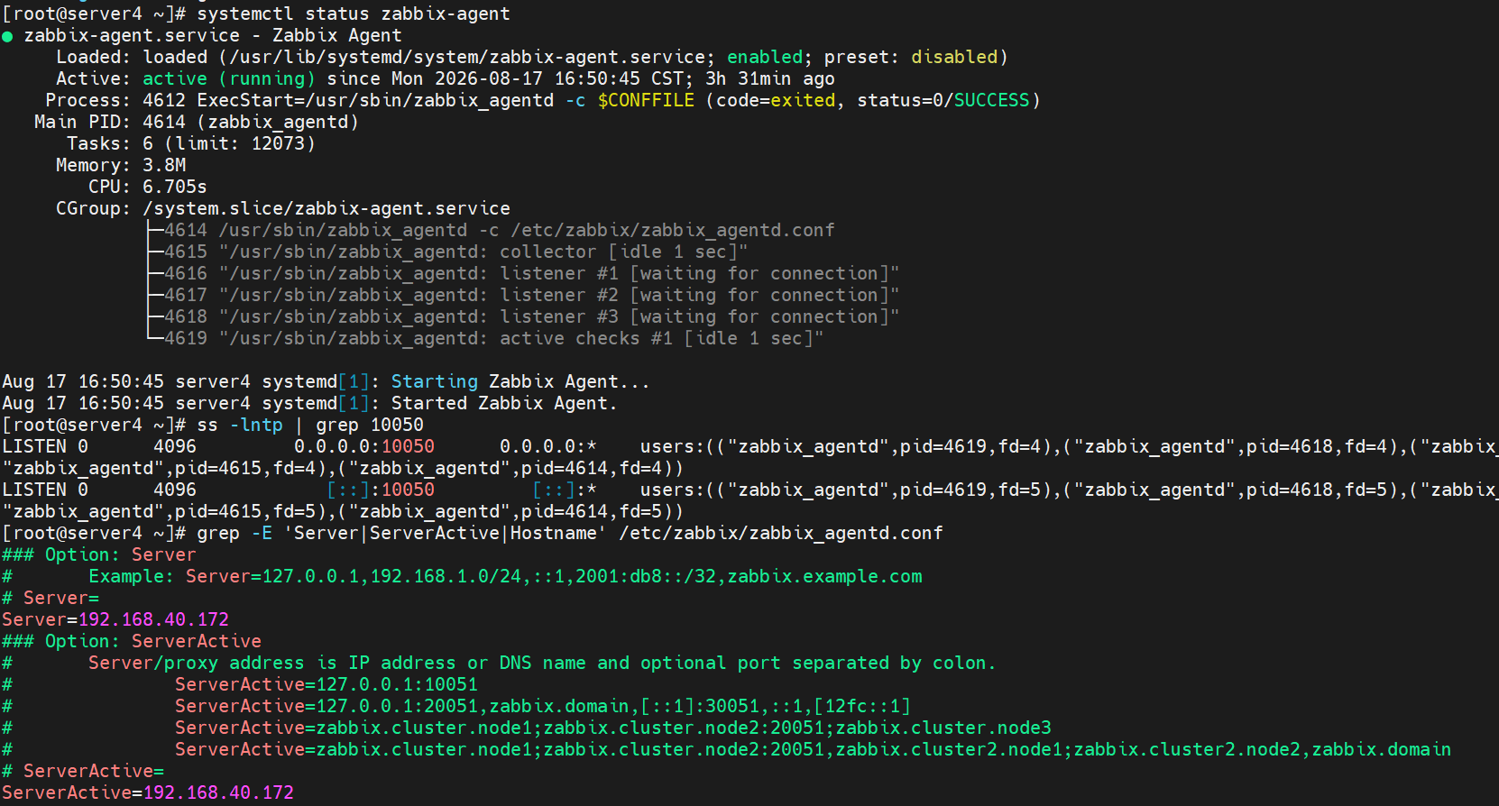The image size is (1499, 806).
Task: Click the 'Tasks: 6 (limit: 12073)' line
Action: [x=191, y=143]
